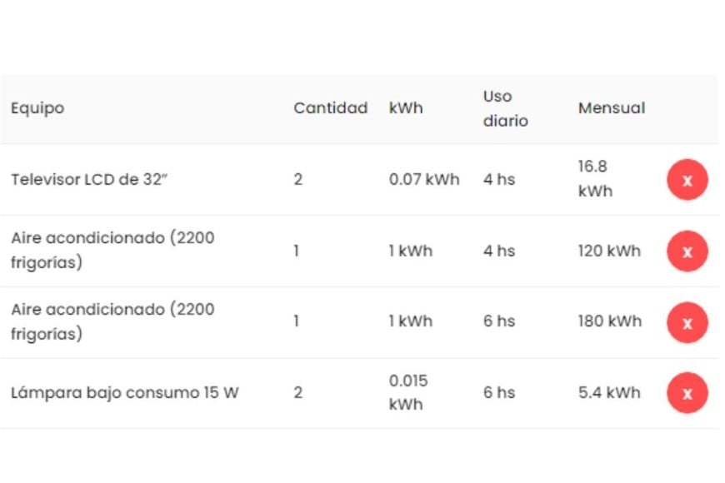Click the 180 kWh monthly value
Screen dimensions: 725x483
pos(609,322)
